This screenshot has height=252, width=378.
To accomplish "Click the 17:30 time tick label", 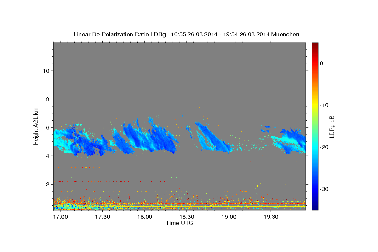I will tap(102, 217).
